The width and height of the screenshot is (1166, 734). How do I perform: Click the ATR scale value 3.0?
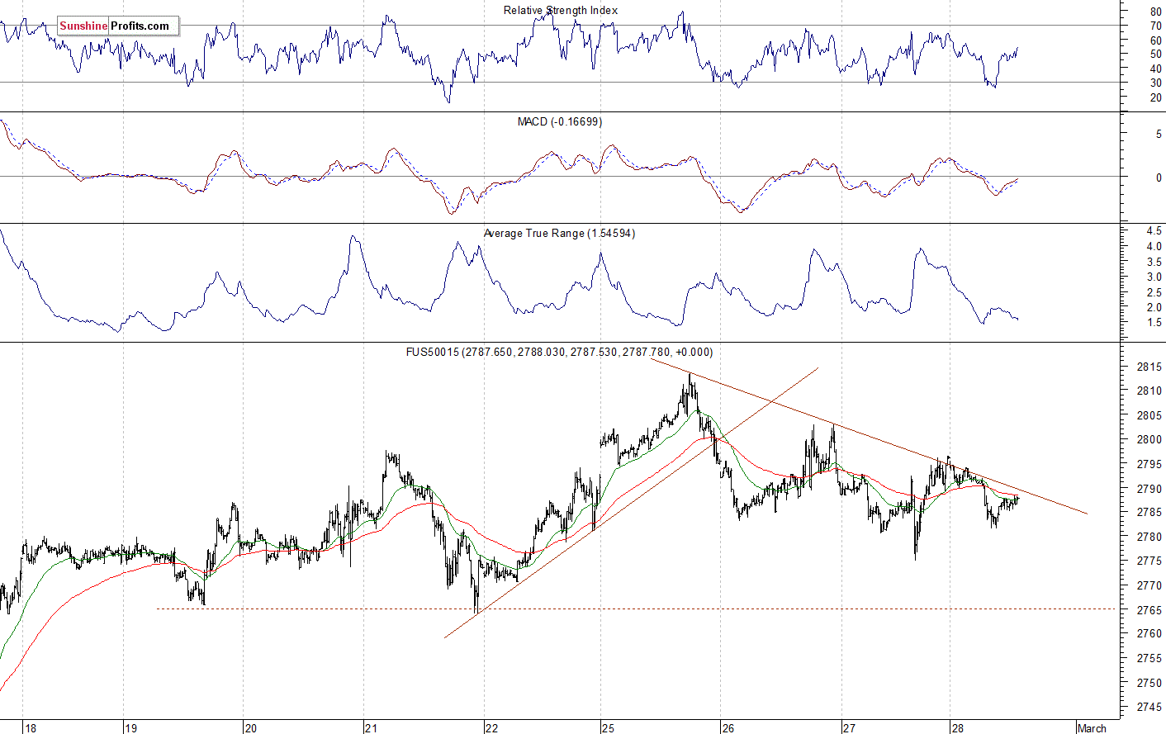click(x=1154, y=277)
